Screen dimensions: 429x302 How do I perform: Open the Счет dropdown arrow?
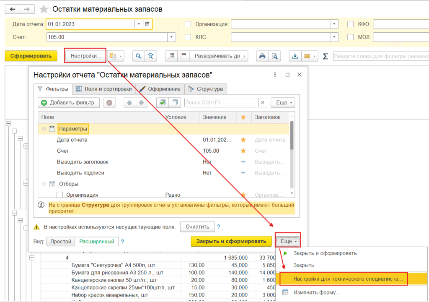point(171,37)
